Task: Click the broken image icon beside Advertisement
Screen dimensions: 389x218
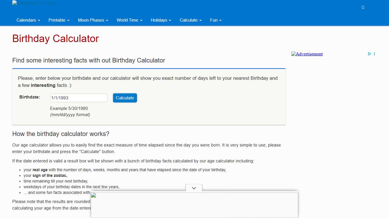Action: (294, 54)
